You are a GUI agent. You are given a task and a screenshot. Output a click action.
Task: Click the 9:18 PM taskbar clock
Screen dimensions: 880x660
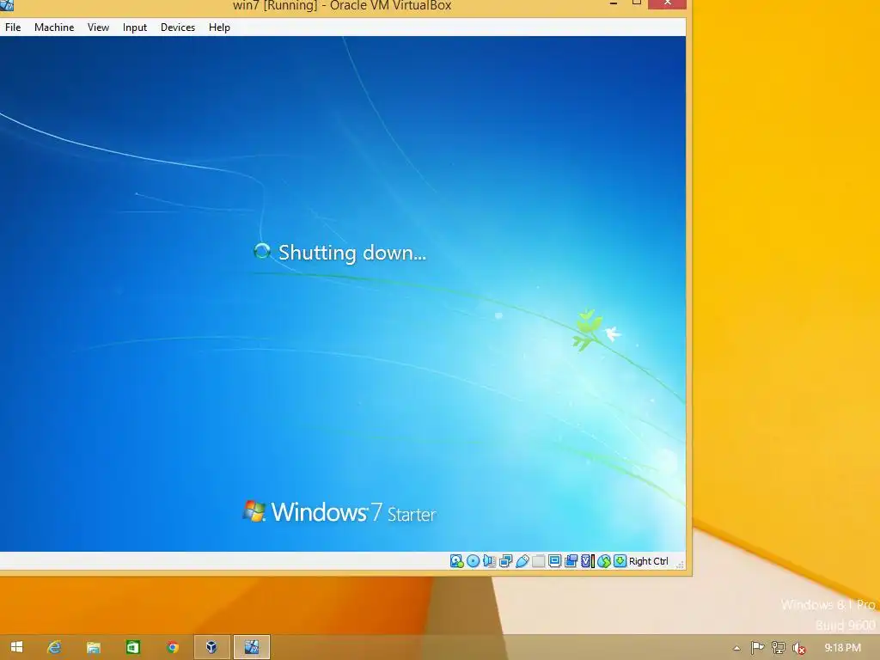click(x=842, y=648)
